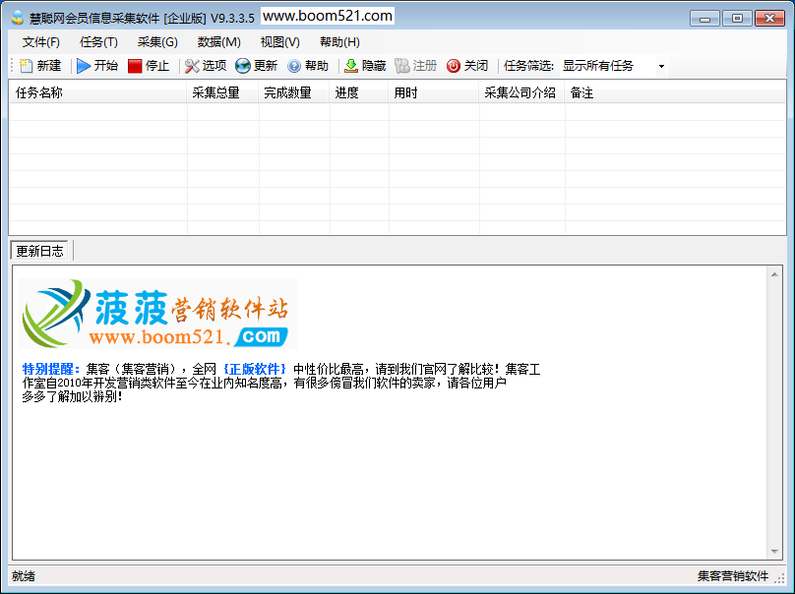The width and height of the screenshot is (795, 594).
Task: Stop the task with the red 停止 button
Action: pos(149,66)
